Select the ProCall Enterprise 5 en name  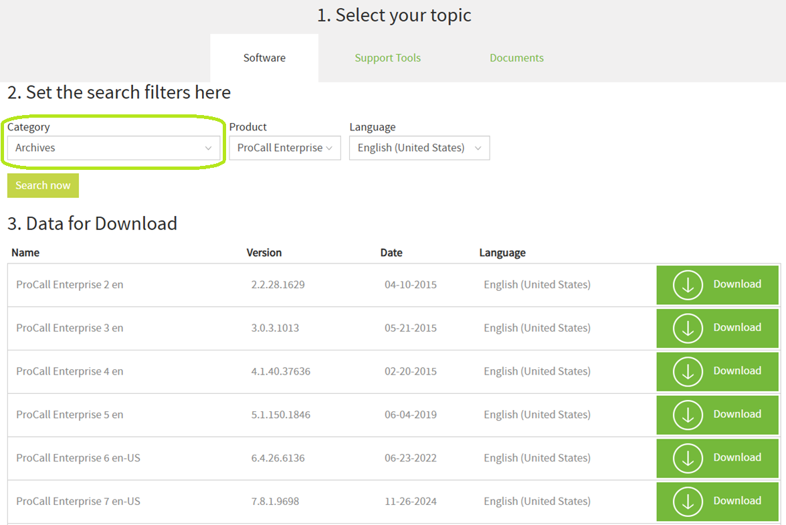click(x=70, y=415)
